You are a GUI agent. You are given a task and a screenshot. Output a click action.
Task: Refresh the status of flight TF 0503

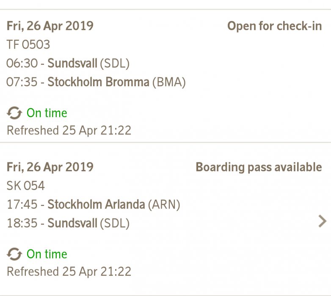(15, 113)
